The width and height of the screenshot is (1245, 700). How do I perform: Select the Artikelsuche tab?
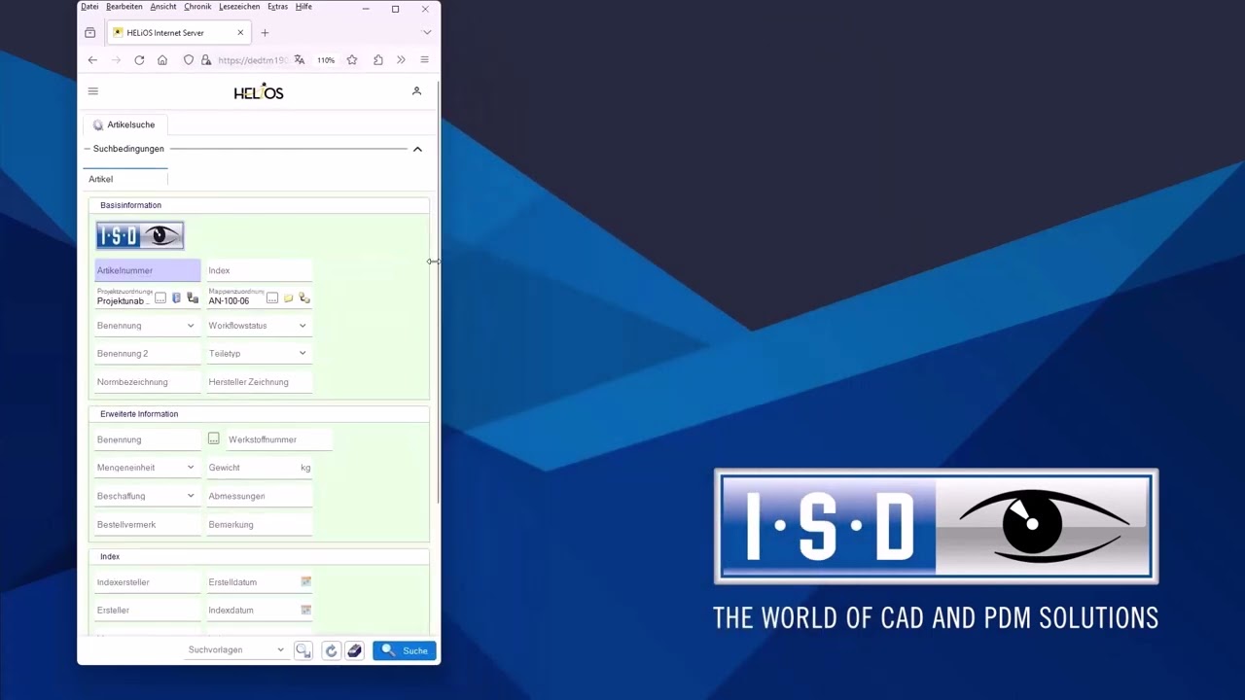click(x=124, y=124)
